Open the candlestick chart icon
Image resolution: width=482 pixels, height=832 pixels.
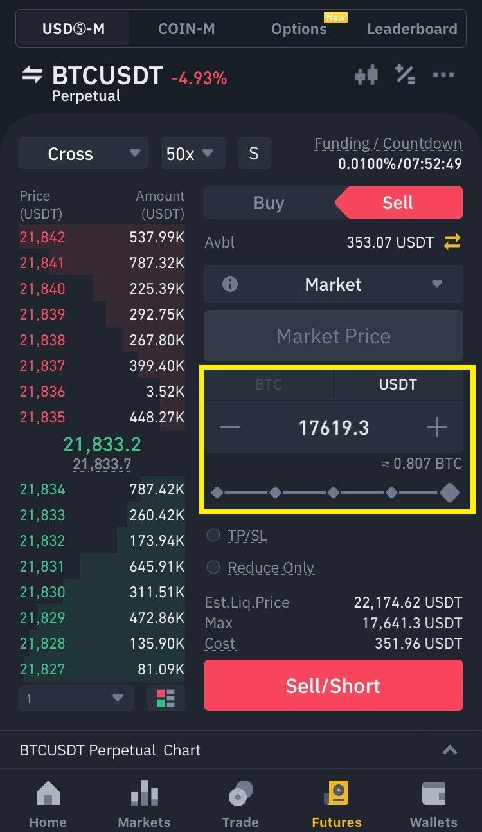click(366, 76)
